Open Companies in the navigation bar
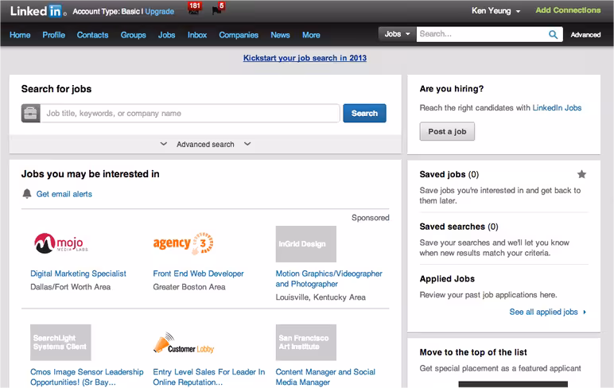 [x=239, y=35]
